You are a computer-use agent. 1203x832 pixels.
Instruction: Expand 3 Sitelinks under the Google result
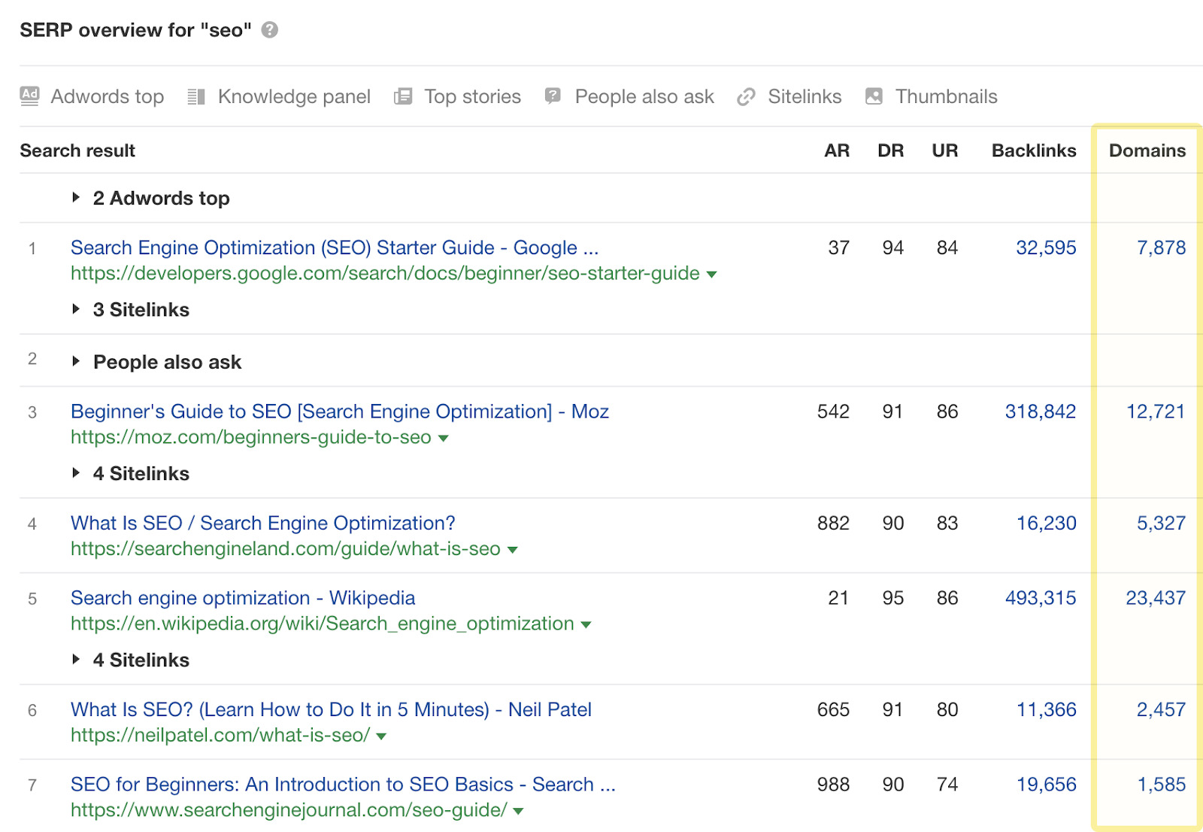(x=77, y=309)
